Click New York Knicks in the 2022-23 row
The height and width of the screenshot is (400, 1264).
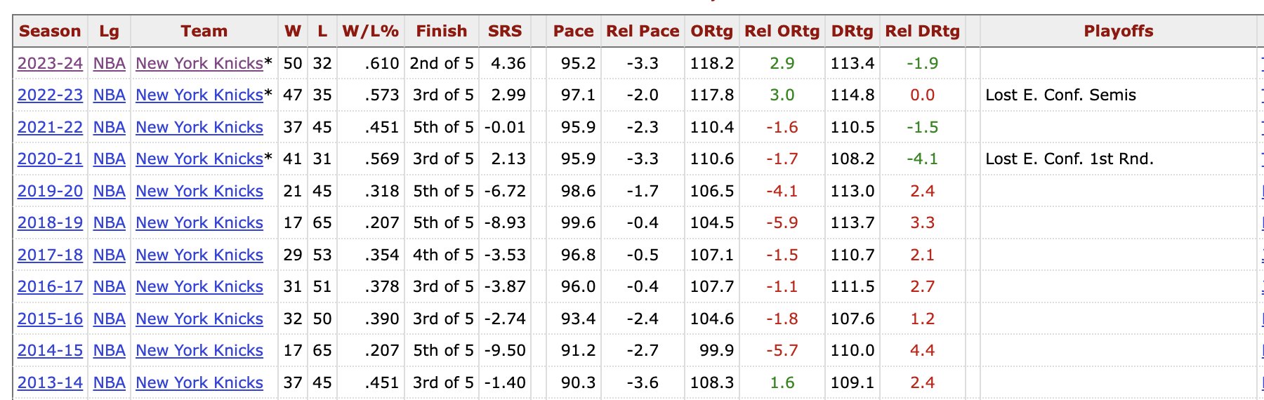tap(199, 95)
